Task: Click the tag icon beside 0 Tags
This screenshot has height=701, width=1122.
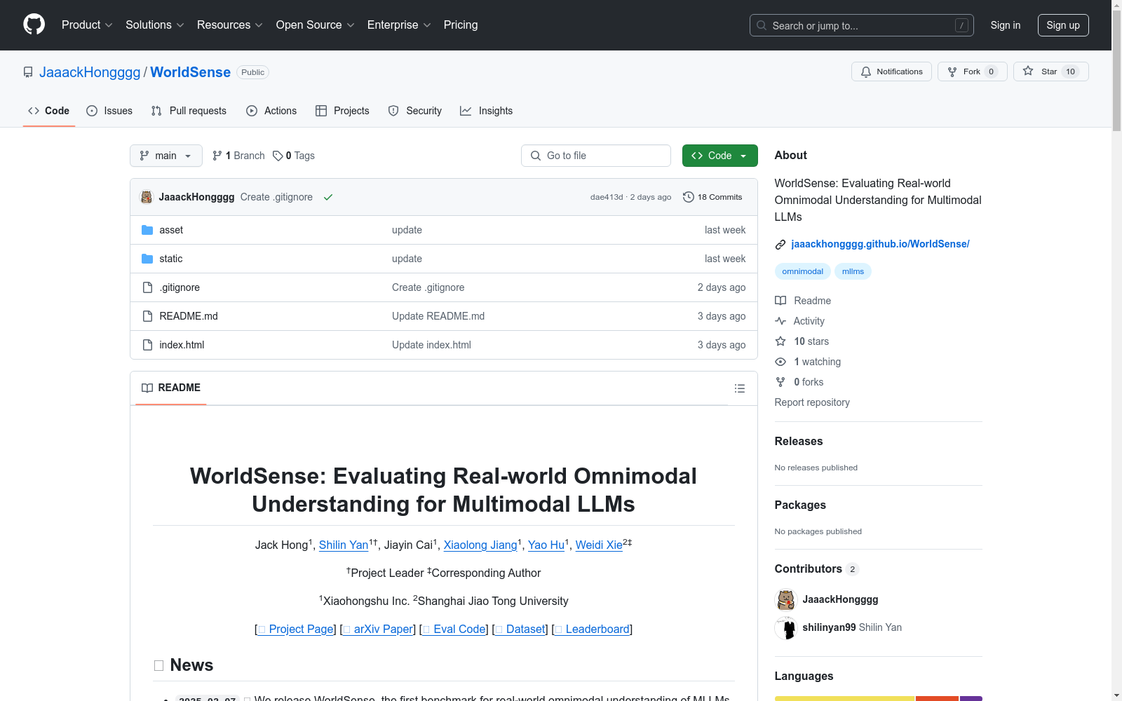Action: click(x=278, y=156)
